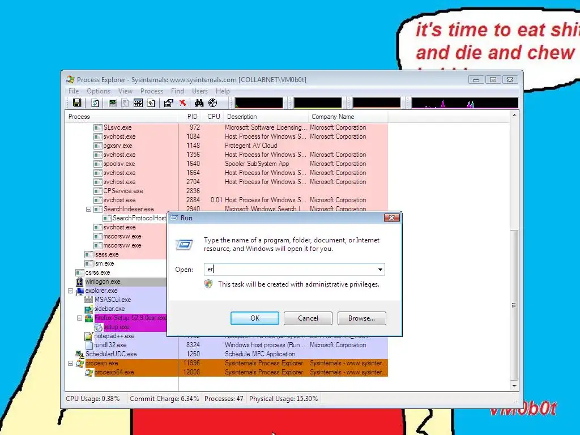The image size is (580, 435).
Task: Open the Process menu
Action: 152,91
